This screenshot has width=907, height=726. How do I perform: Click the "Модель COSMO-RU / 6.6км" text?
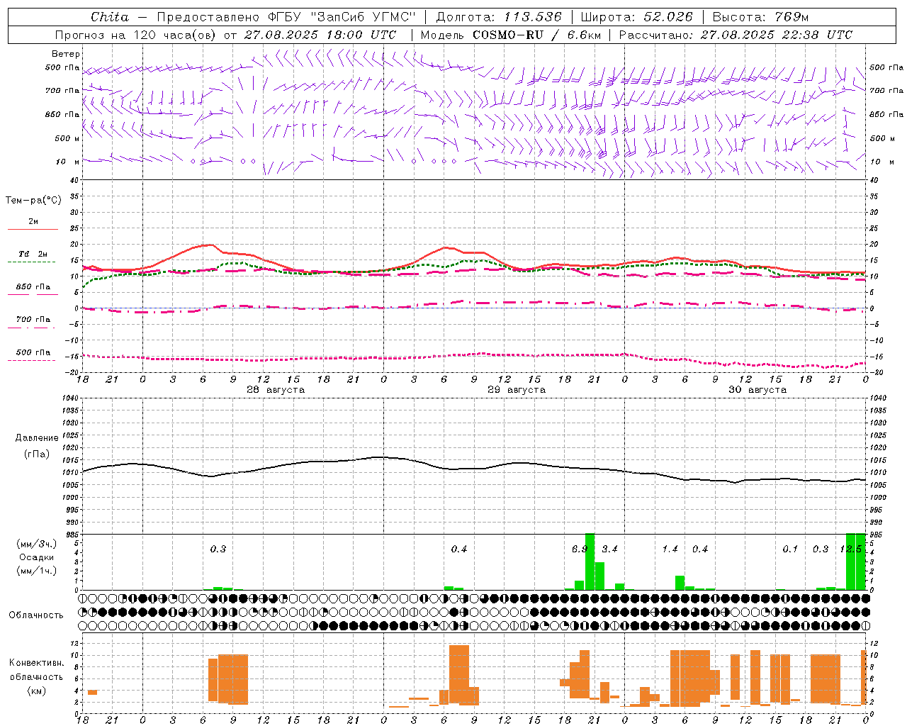point(511,35)
